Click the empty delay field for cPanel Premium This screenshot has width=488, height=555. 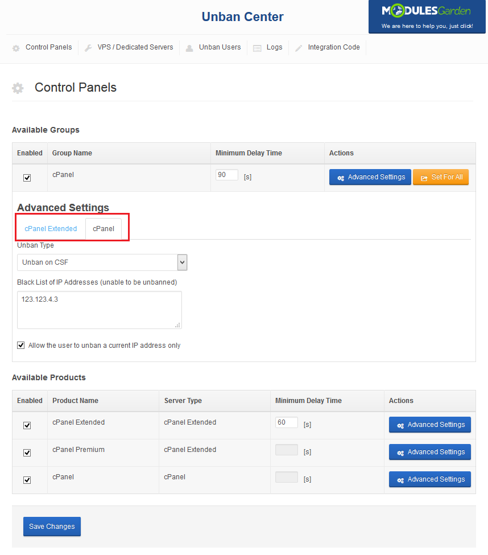coord(287,450)
